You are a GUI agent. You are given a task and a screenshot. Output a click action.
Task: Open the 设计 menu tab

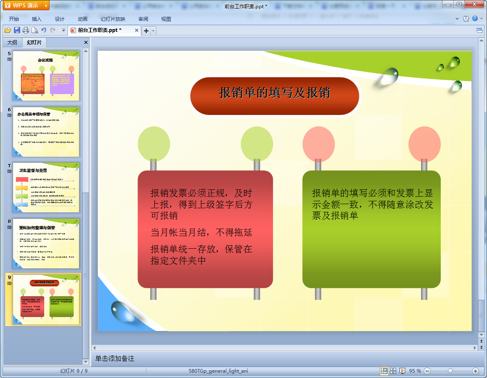60,19
